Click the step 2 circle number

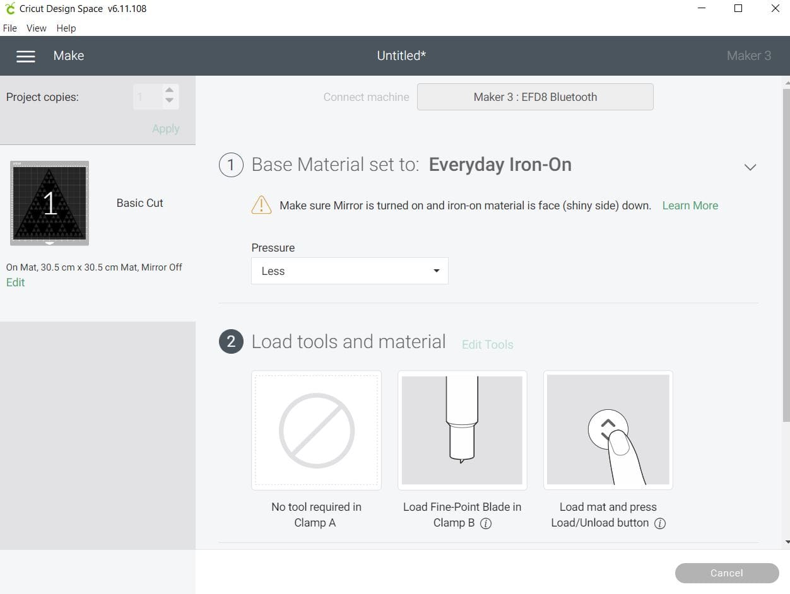pos(231,342)
